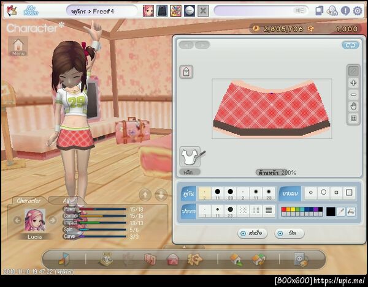Select the pink-haired character quick slot

tap(148, 11)
